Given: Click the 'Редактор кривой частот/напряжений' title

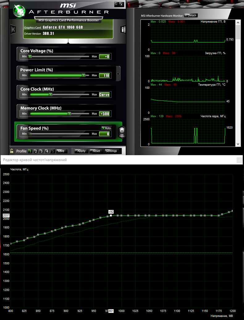Looking at the screenshot, I should pos(35,160).
